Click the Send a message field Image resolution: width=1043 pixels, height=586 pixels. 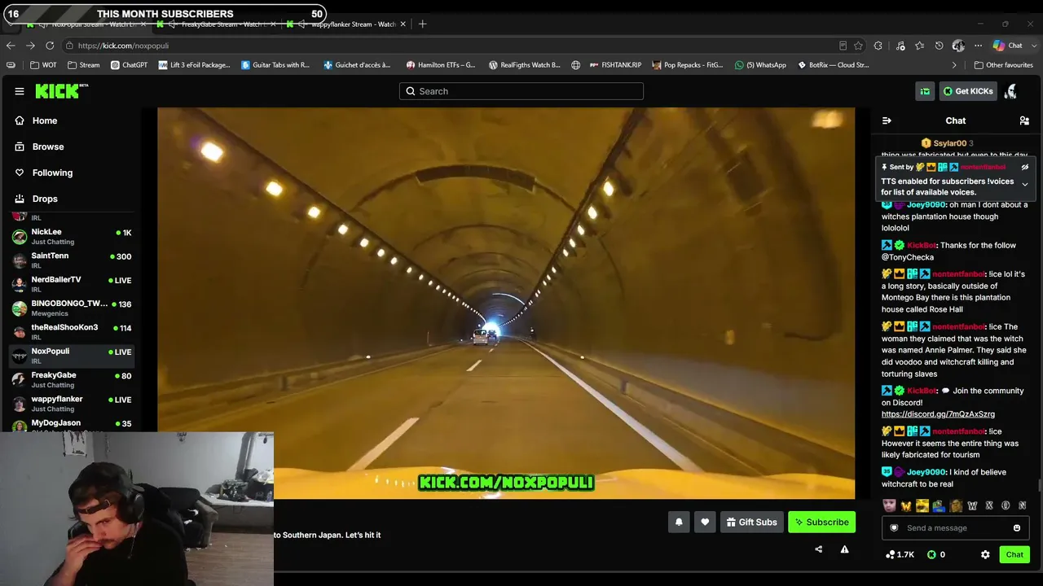tap(956, 528)
